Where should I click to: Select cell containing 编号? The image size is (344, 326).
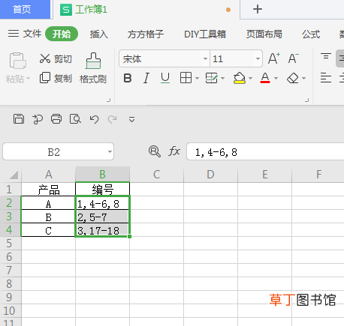pos(103,190)
